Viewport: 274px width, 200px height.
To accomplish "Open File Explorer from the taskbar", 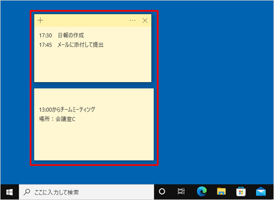I will (x=221, y=191).
